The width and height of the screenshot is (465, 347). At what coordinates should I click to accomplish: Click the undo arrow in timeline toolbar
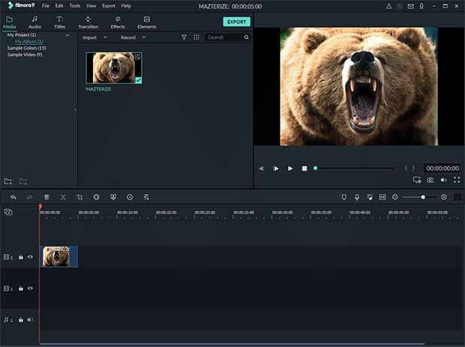click(13, 197)
